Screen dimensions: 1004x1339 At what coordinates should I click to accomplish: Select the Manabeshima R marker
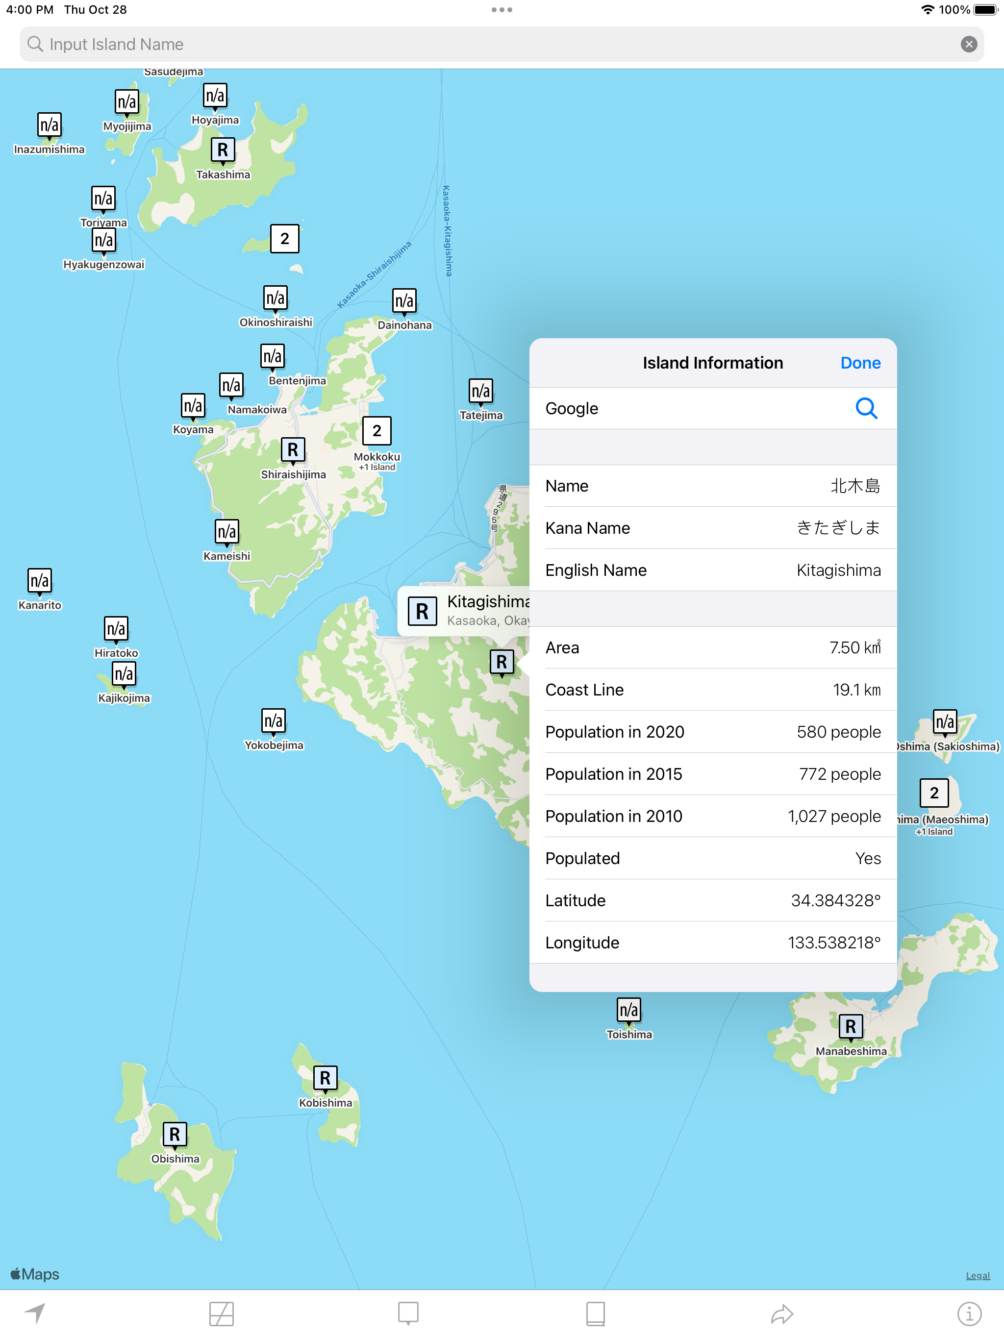pyautogui.click(x=851, y=1027)
